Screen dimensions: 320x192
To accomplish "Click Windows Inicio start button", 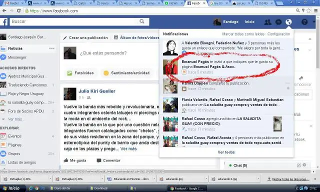I will tap(12, 188).
